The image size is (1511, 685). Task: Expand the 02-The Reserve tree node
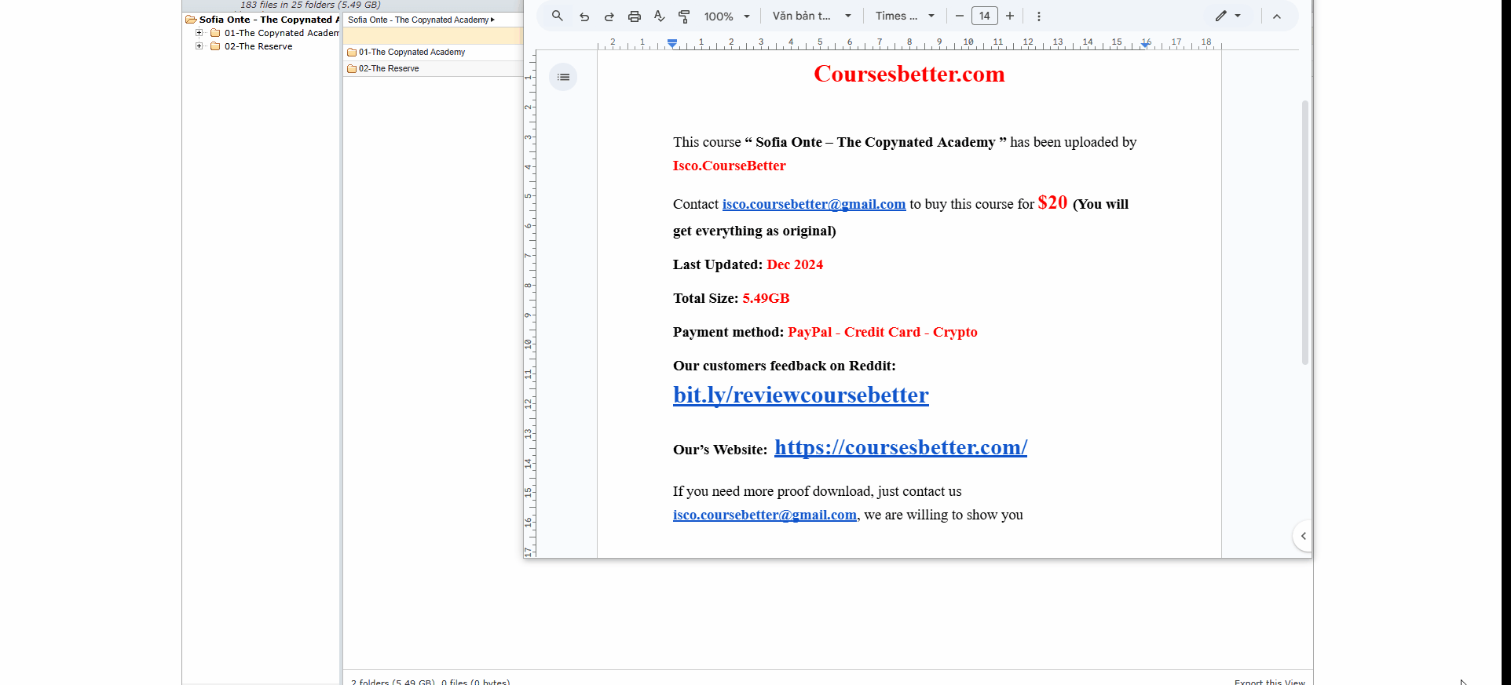(x=199, y=46)
